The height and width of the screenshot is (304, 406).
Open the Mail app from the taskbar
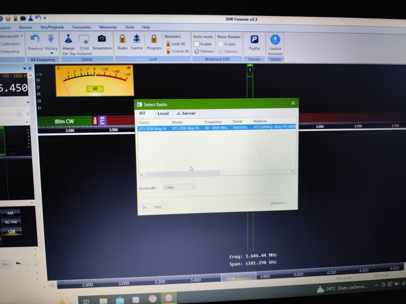click(x=120, y=300)
